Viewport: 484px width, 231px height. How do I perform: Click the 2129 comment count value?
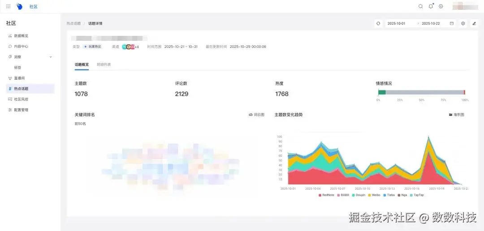[181, 94]
